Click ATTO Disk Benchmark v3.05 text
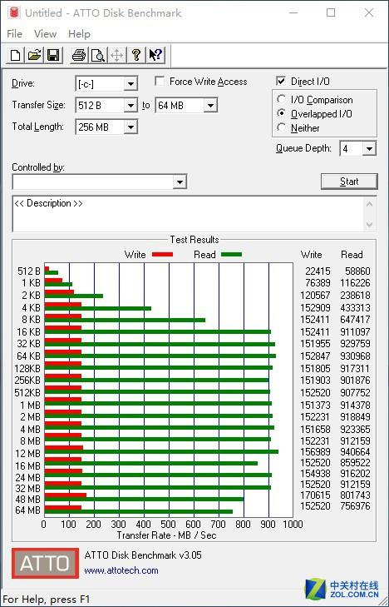 pos(143,555)
